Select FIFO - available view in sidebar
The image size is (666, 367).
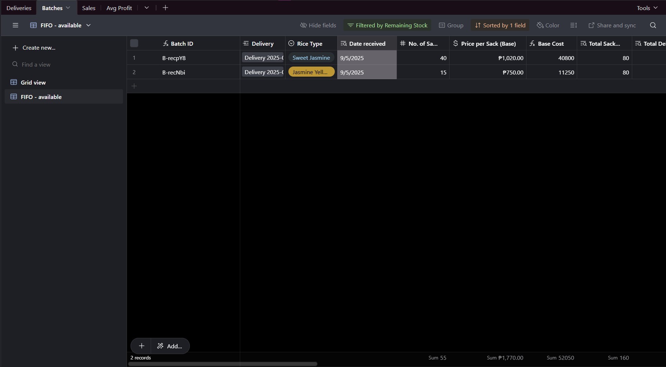(x=64, y=97)
